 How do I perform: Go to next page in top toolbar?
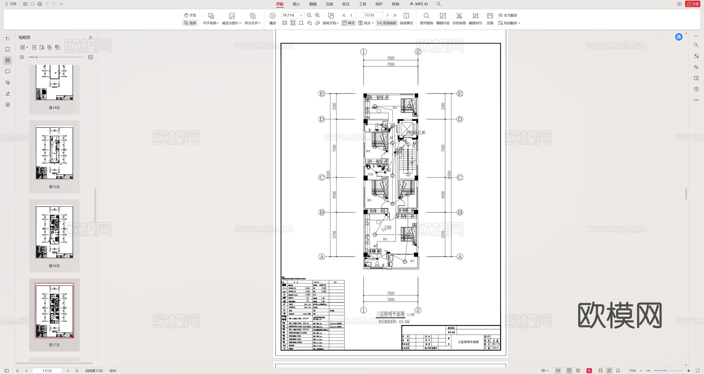[x=388, y=15]
